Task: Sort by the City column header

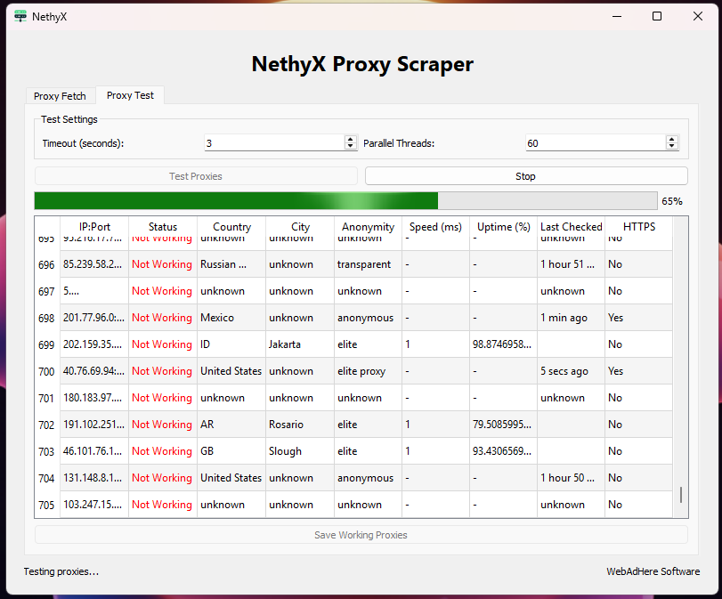Action: click(300, 227)
